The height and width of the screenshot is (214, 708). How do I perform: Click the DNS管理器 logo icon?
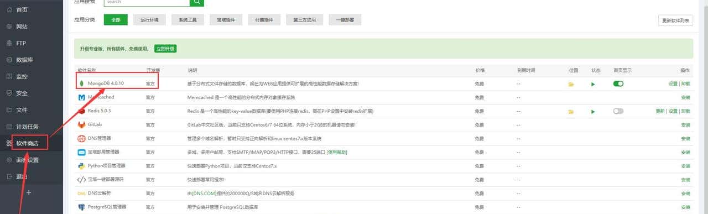click(x=82, y=138)
